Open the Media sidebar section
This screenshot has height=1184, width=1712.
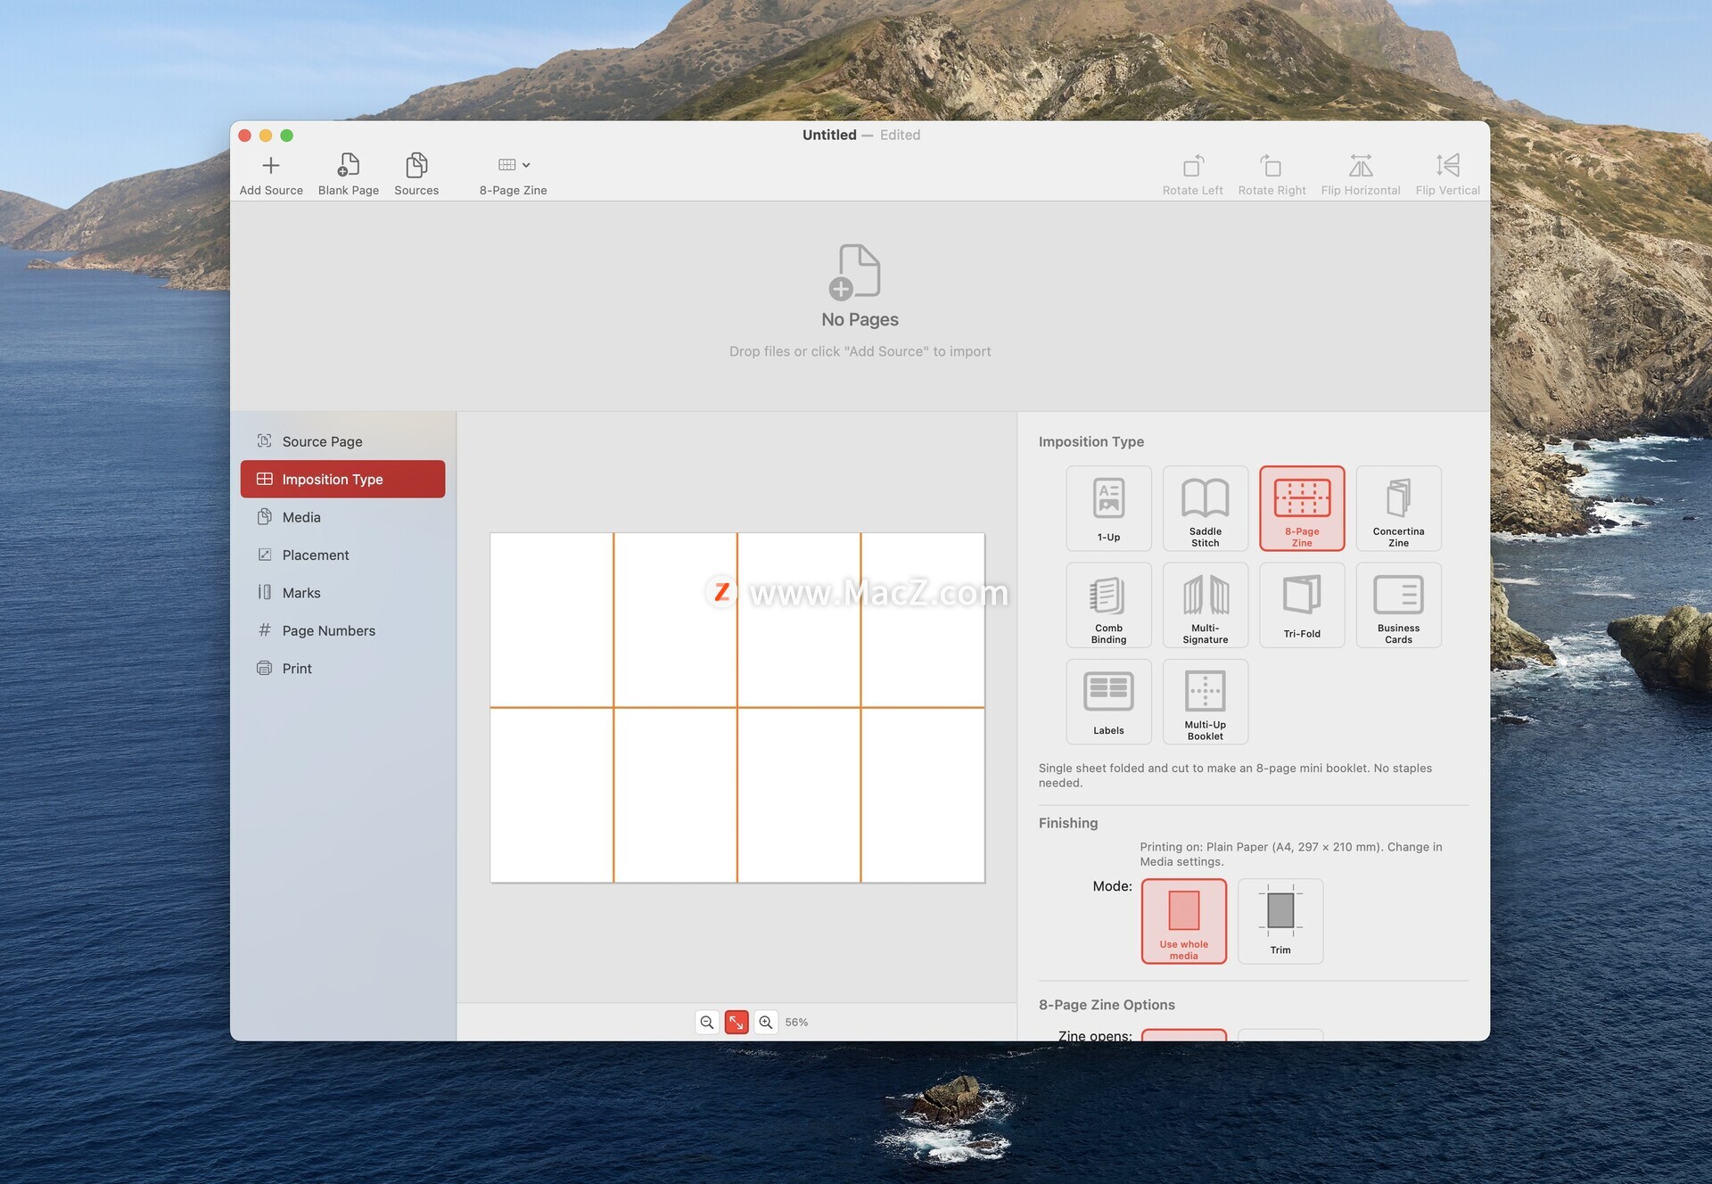point(301,517)
